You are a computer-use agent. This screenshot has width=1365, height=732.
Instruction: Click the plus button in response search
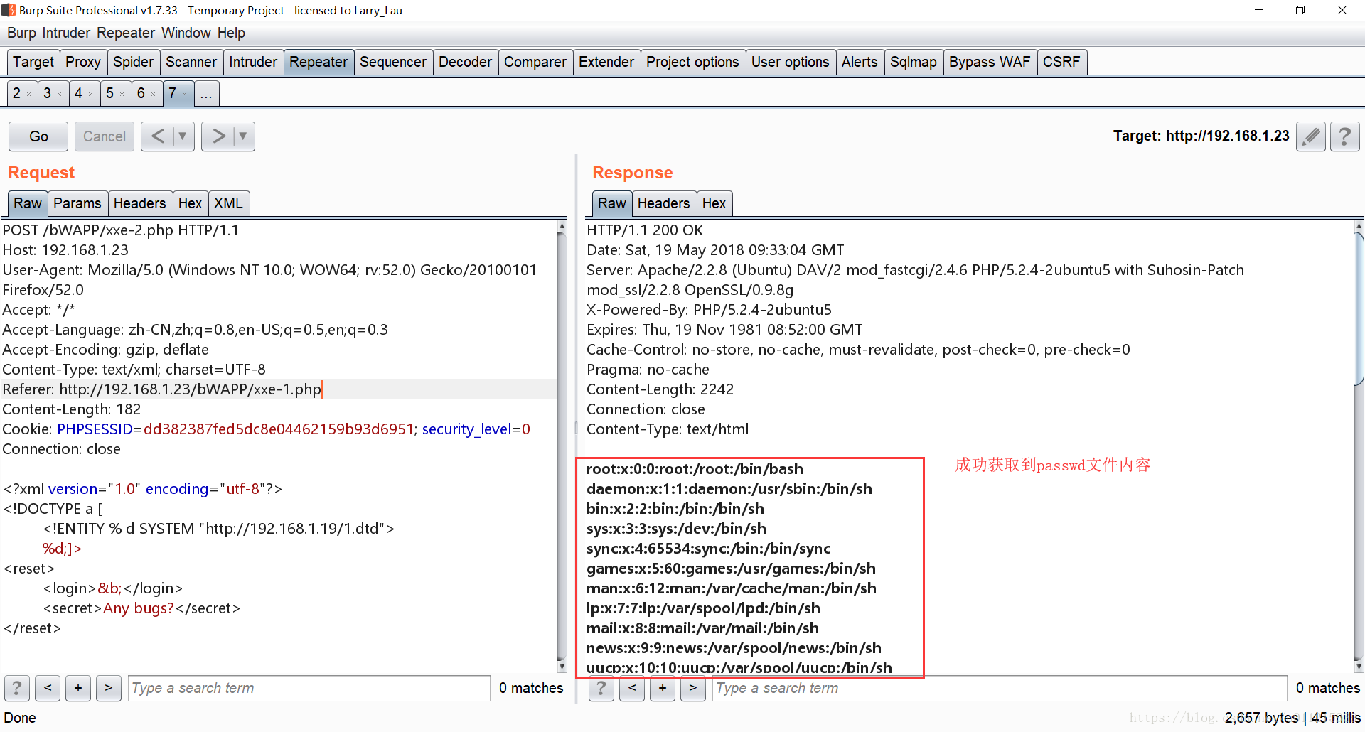tap(663, 688)
